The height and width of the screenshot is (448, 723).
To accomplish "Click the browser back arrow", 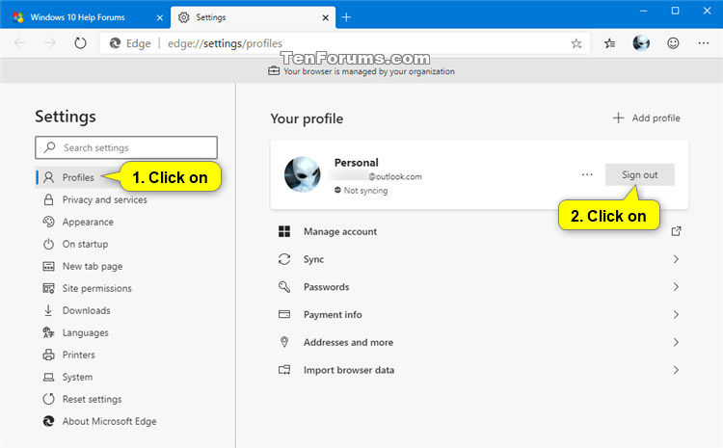I will pyautogui.click(x=20, y=43).
